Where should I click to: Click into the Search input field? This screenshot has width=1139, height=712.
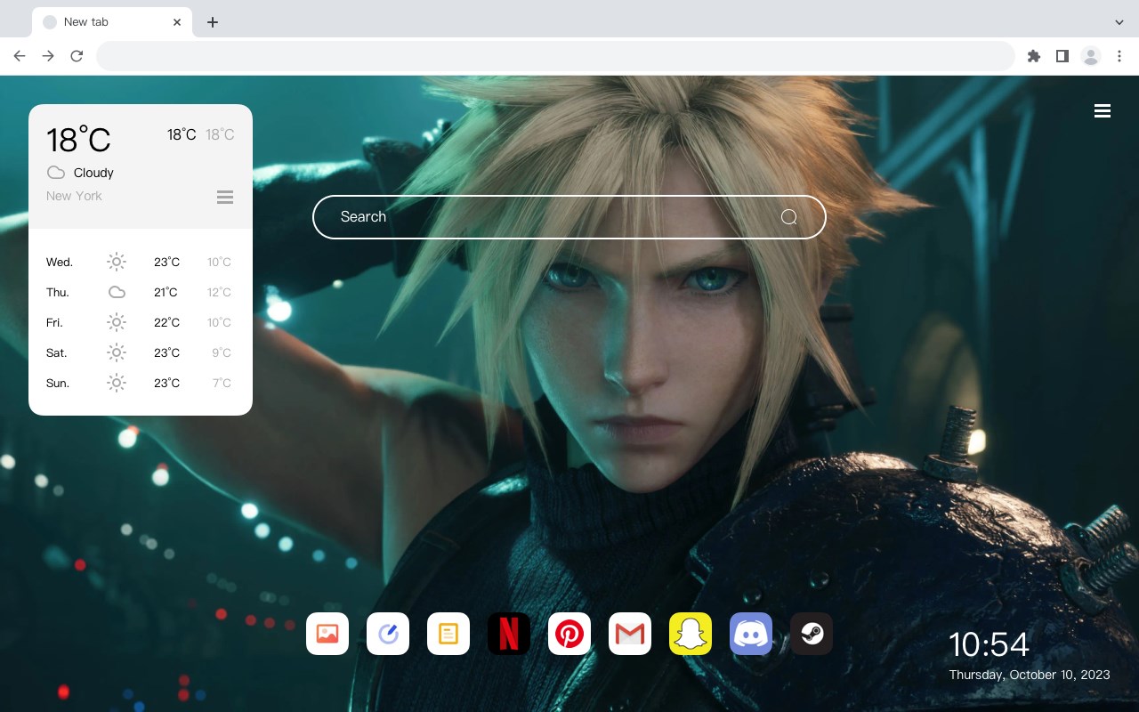tap(569, 217)
